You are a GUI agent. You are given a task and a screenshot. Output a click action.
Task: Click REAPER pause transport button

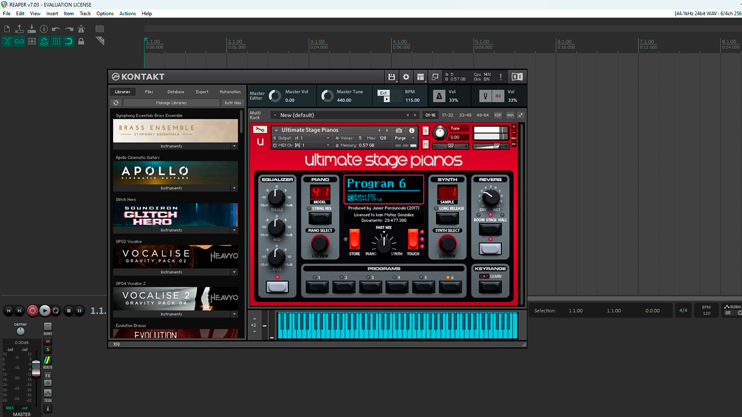click(79, 311)
